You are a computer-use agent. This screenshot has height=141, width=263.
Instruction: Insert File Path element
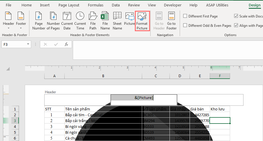coord(93,21)
